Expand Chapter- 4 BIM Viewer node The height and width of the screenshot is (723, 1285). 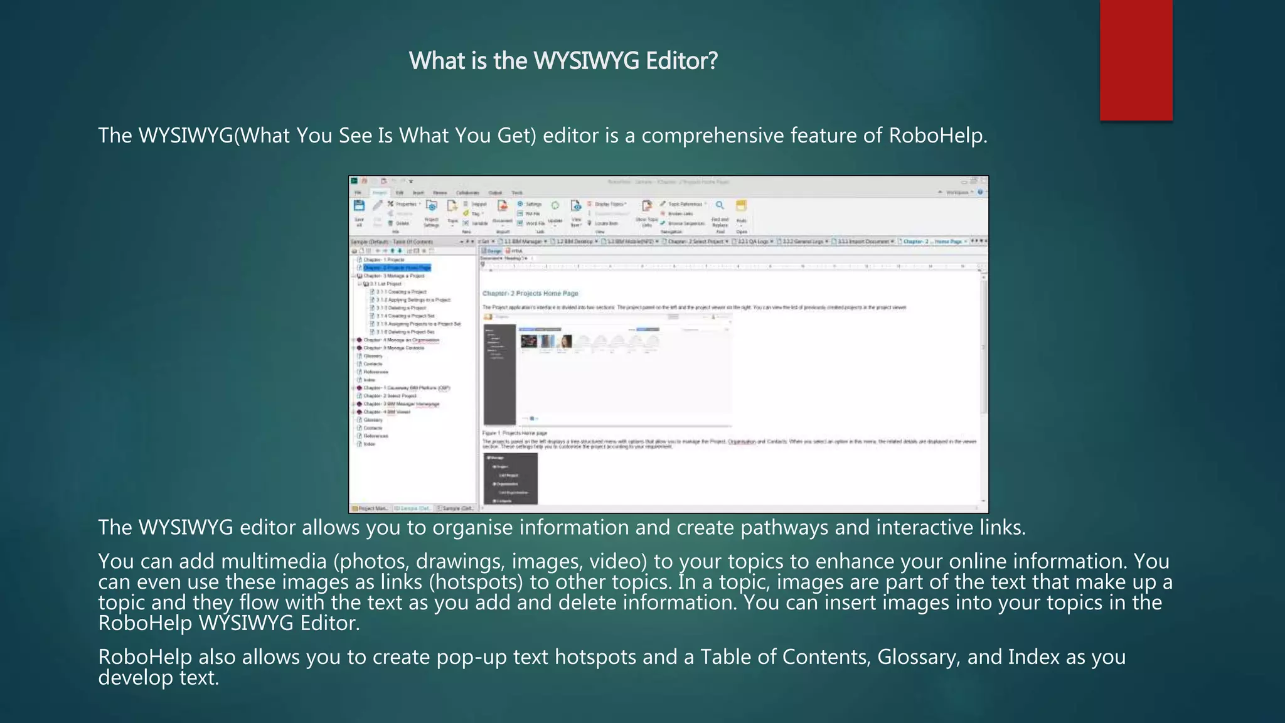[353, 412]
